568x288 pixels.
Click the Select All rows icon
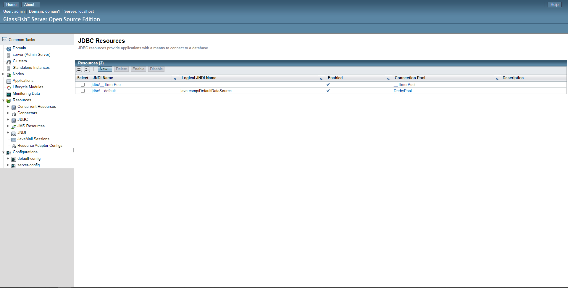[79, 69]
